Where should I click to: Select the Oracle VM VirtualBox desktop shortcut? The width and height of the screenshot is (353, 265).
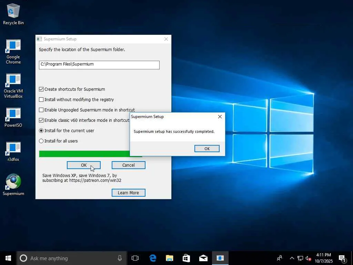coord(13,86)
